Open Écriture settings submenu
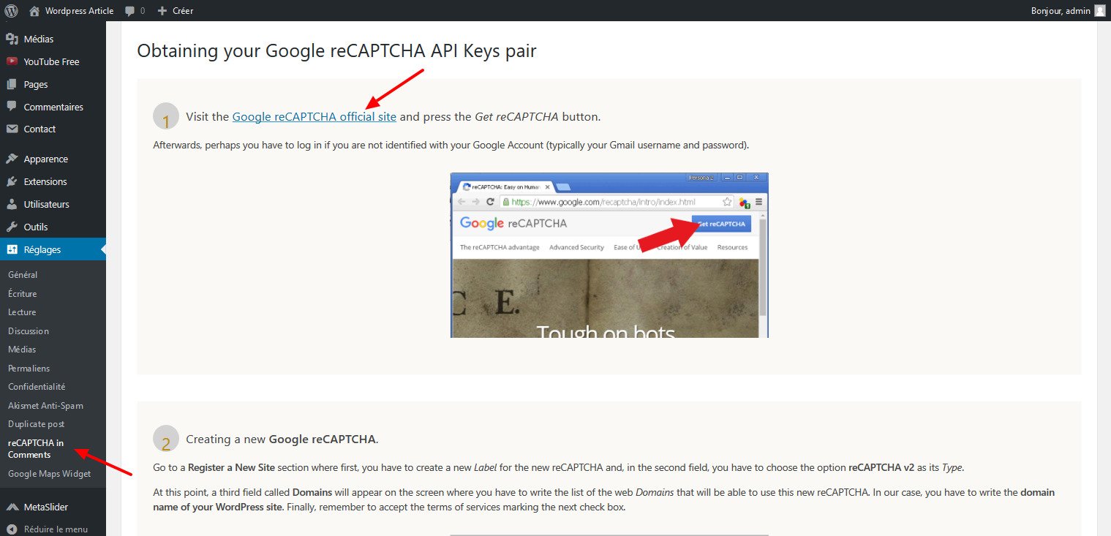Viewport: 1111px width, 536px height. pyautogui.click(x=23, y=293)
